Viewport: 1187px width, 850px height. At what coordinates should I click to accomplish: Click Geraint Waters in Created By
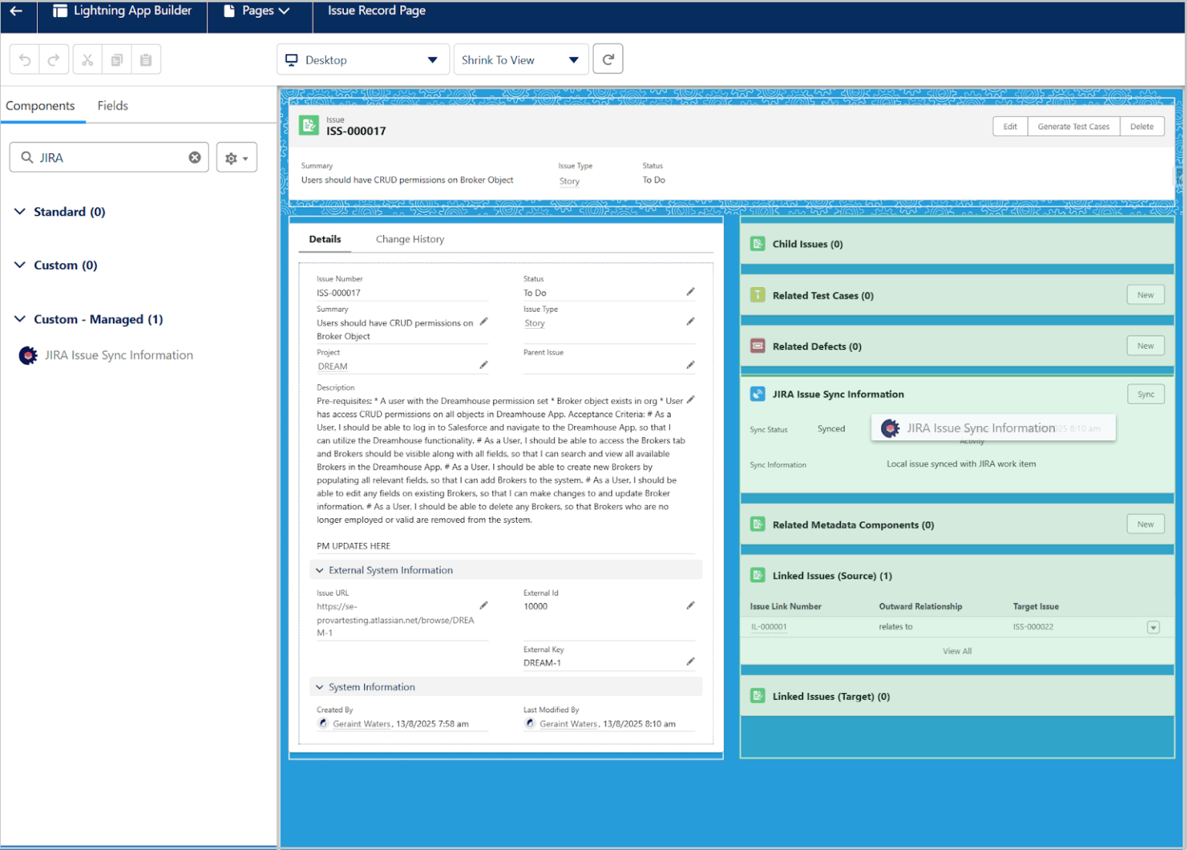362,724
